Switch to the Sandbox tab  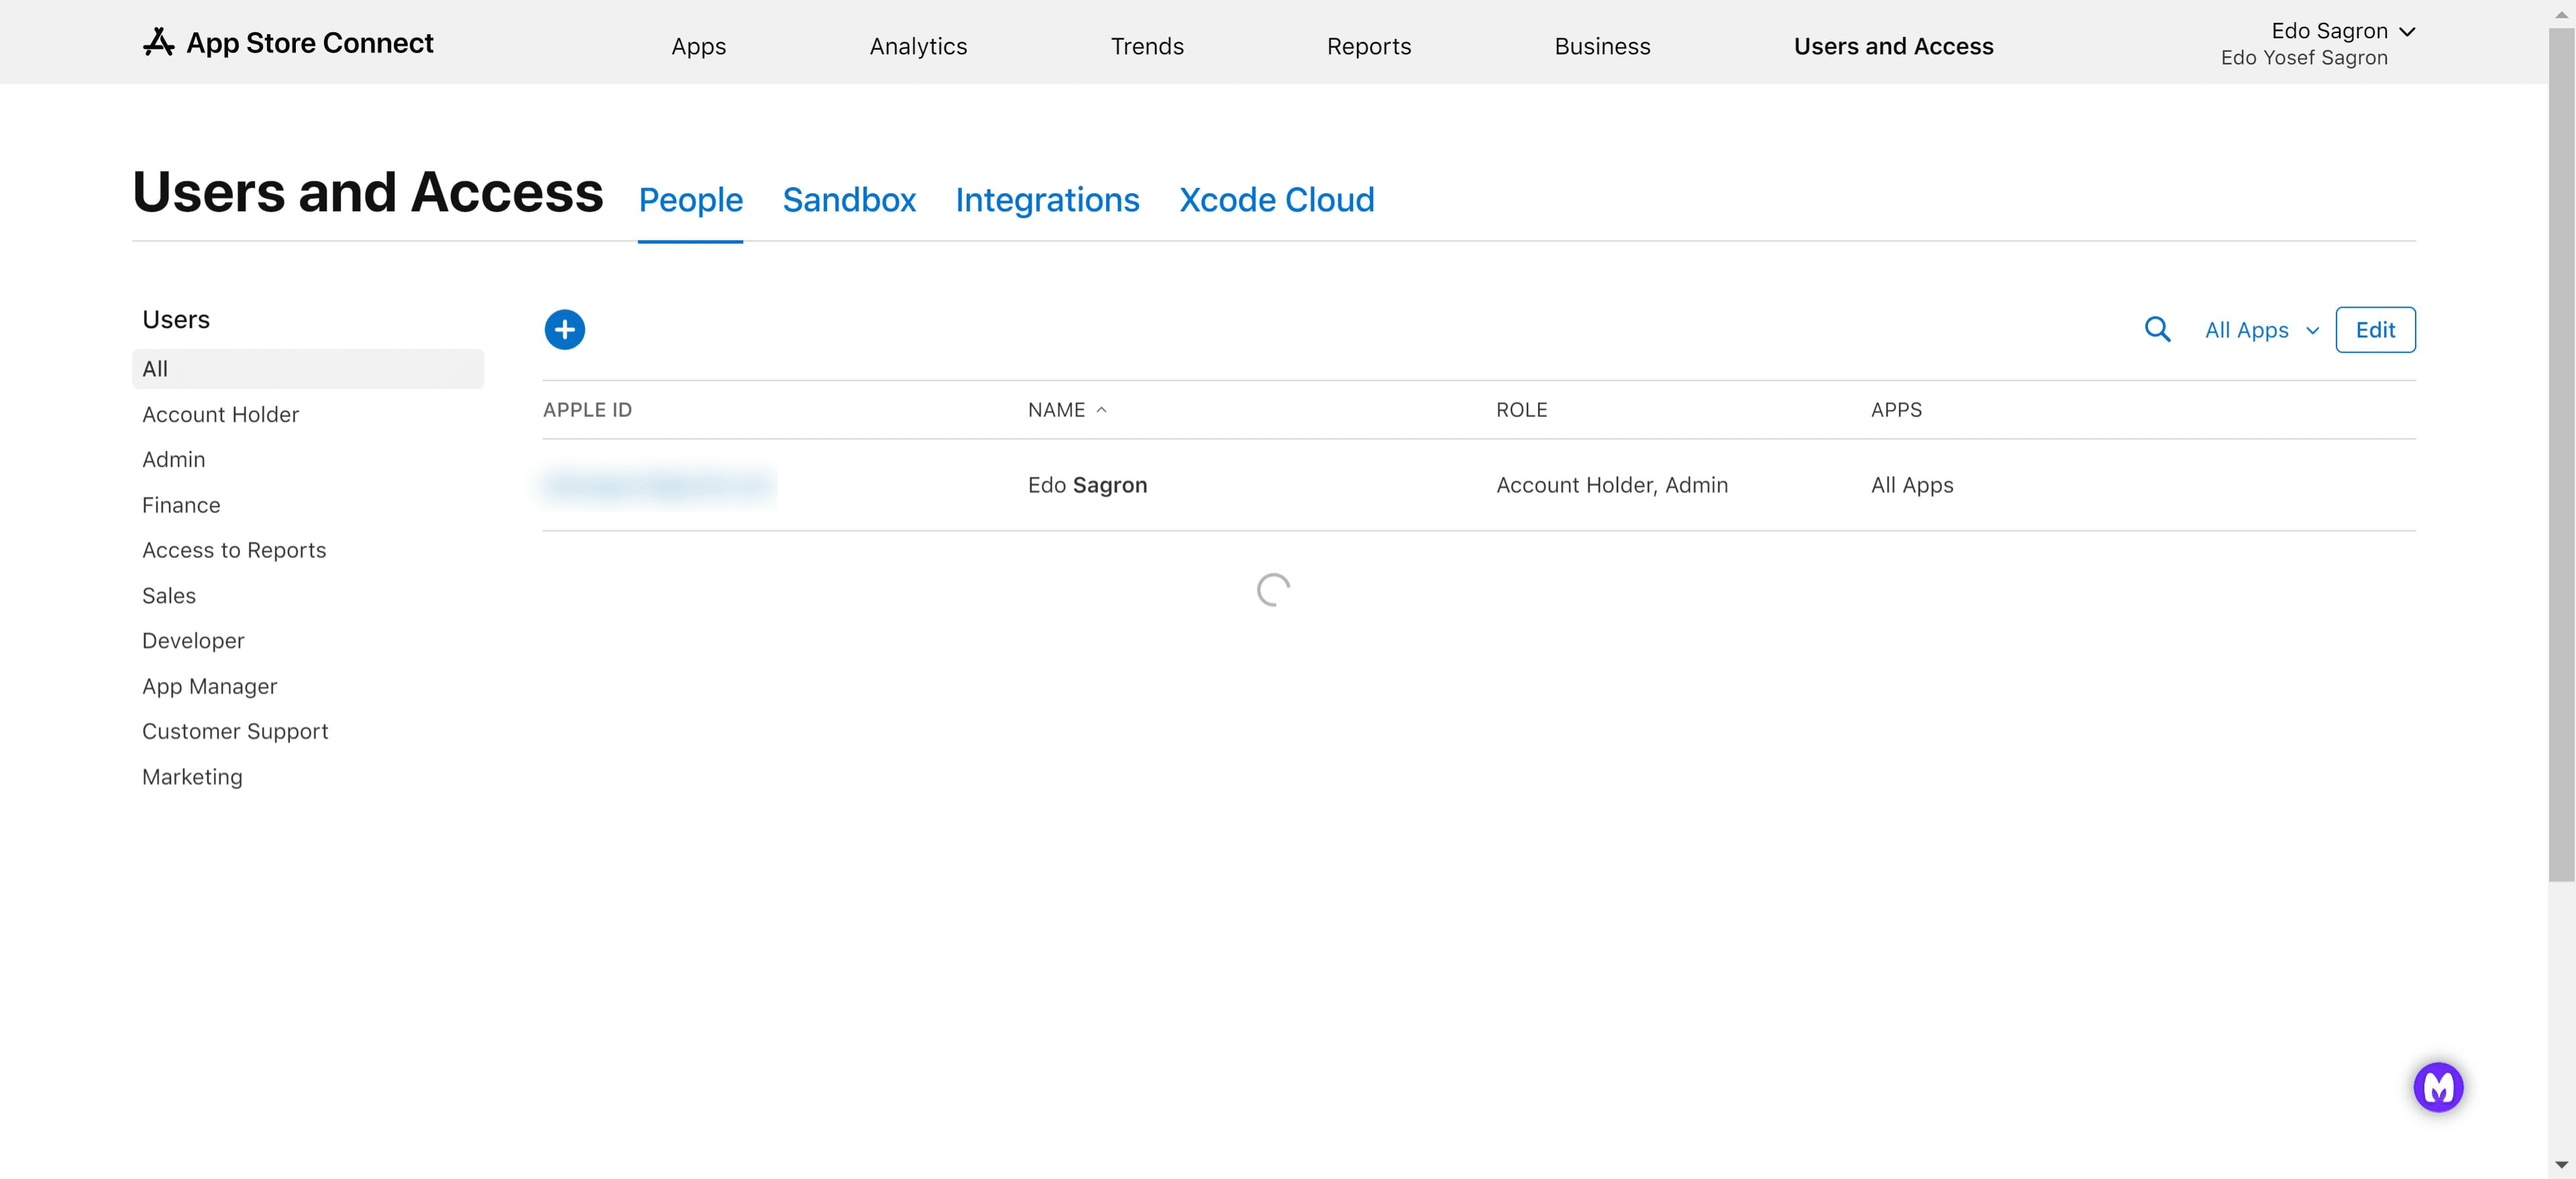(849, 200)
